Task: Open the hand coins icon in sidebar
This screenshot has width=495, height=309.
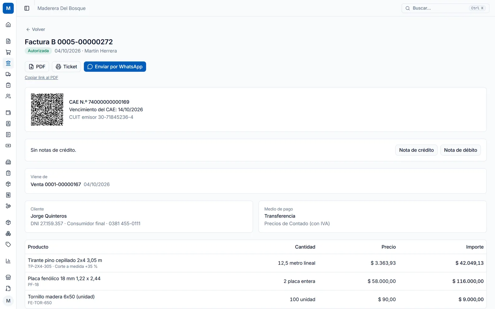Action: click(x=8, y=206)
